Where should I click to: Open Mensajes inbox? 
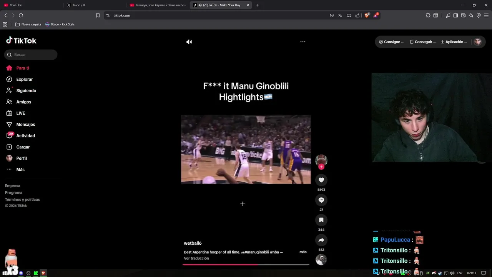click(x=21, y=124)
